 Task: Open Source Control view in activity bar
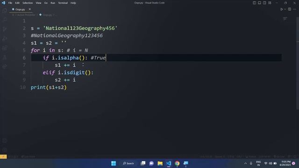click(x=5, y=29)
